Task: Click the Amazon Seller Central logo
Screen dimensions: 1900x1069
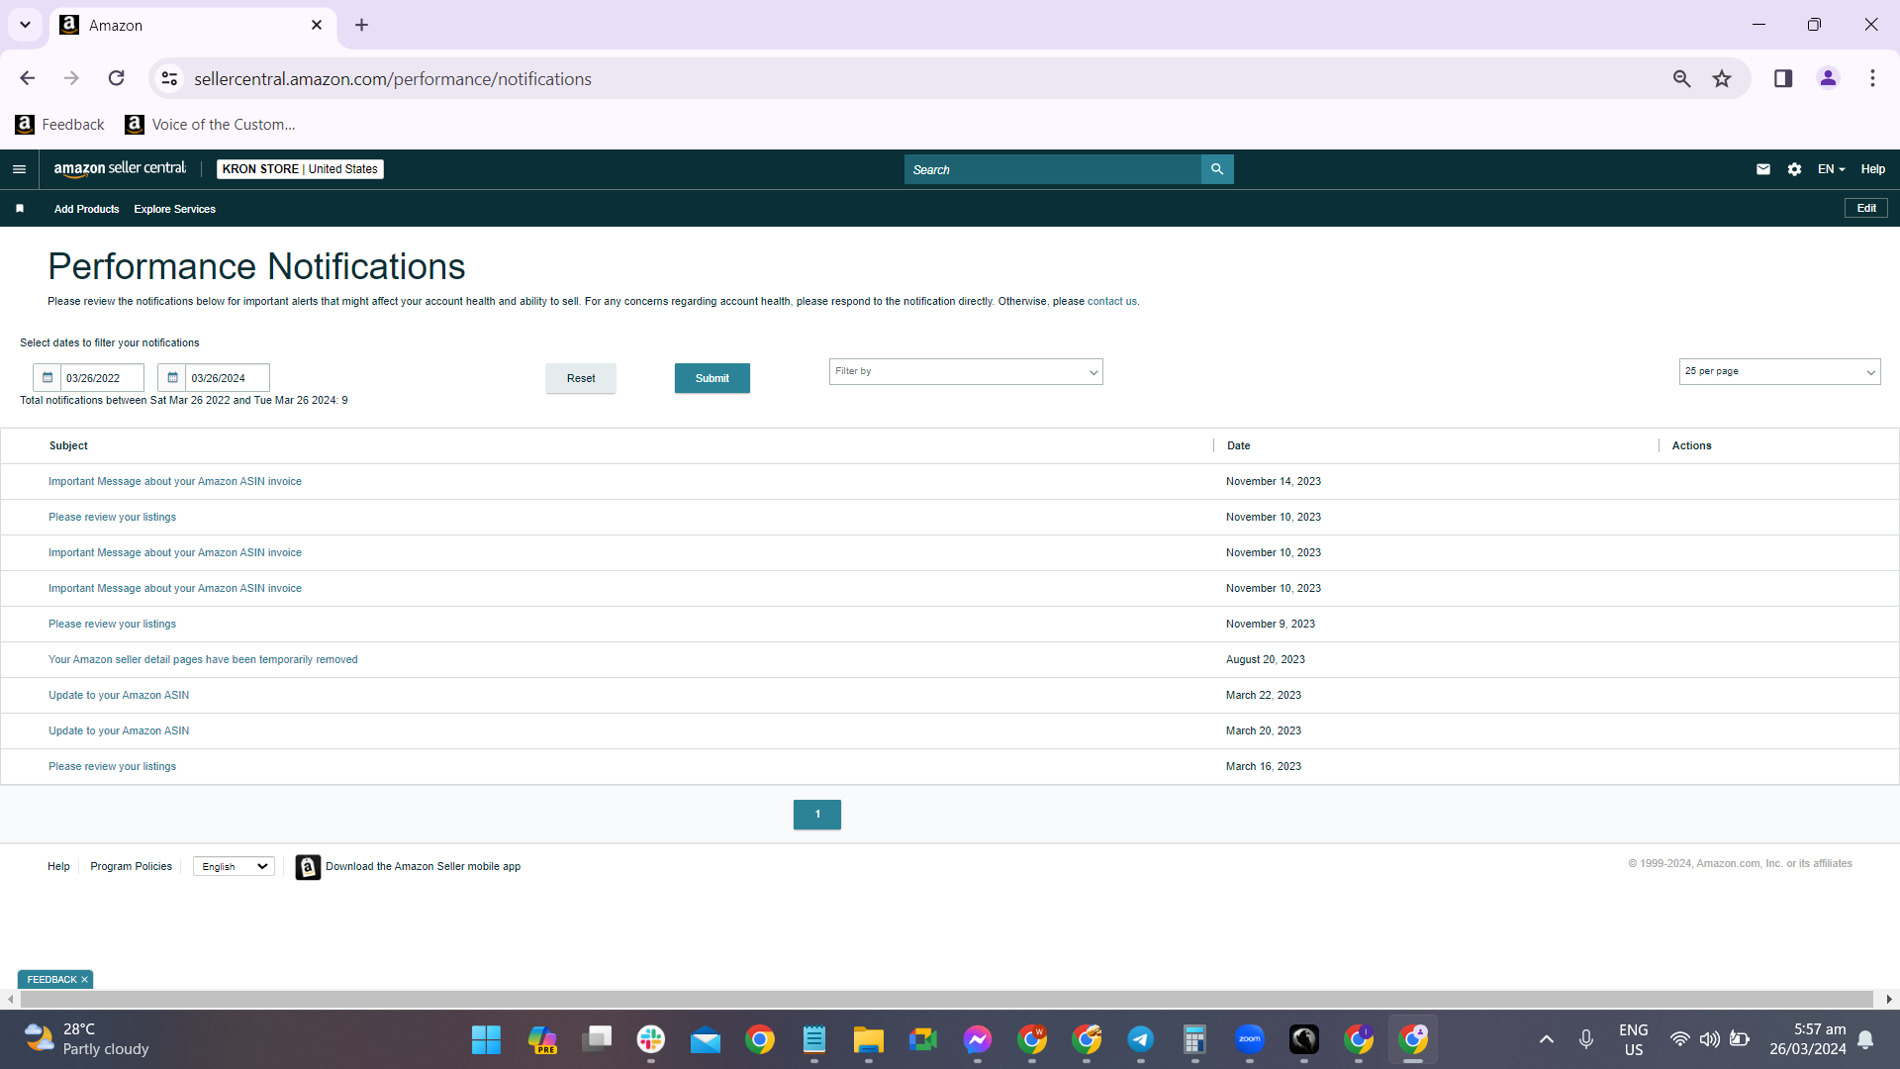Action: coord(120,169)
